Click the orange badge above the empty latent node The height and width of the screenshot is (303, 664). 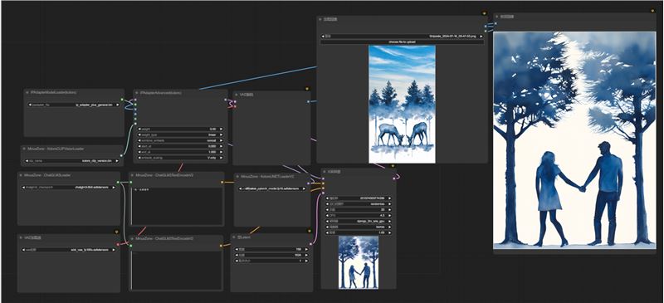click(309, 232)
